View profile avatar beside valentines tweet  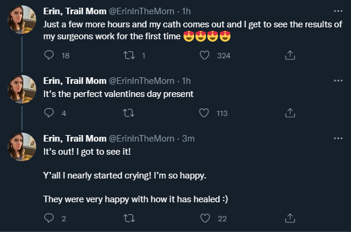[22, 89]
